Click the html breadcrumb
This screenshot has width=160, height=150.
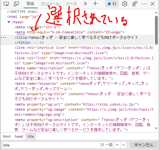[7, 136]
